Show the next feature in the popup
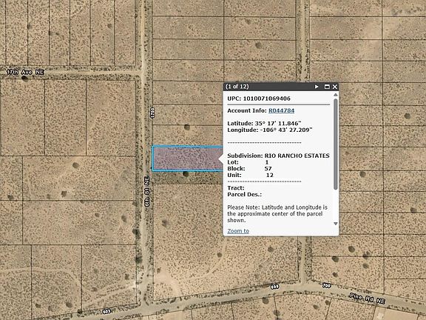 [x=317, y=87]
